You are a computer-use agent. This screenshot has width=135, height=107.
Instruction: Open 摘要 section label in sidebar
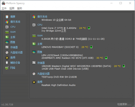[13, 17]
